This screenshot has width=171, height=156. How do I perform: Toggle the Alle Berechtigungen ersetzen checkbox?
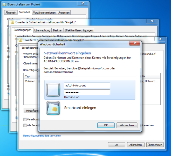coord(25,125)
